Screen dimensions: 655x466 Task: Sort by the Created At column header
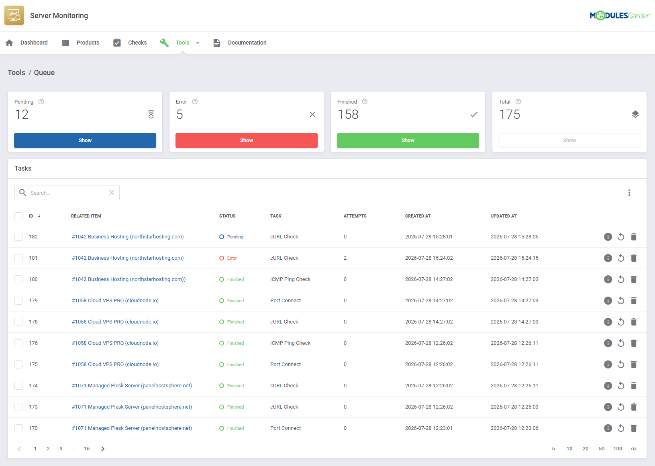418,216
